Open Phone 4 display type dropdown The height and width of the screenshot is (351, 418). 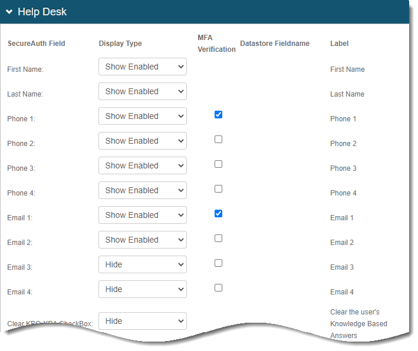[x=142, y=191]
